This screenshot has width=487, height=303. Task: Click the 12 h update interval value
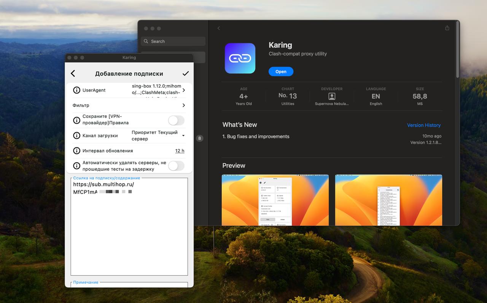tap(180, 151)
